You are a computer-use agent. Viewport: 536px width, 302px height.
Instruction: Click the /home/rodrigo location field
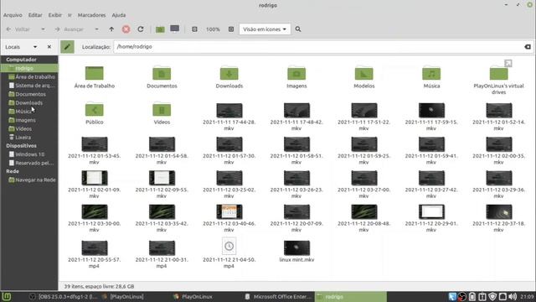click(x=323, y=47)
